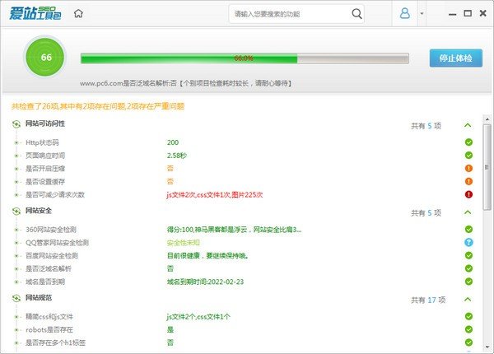Select the 是否设置缓存 row label
494x354 pixels.
tap(45, 182)
